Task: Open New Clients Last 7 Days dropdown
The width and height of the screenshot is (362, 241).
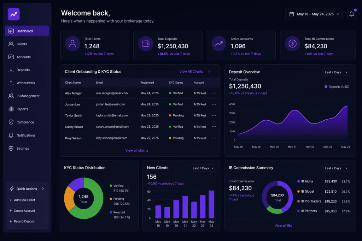Action: click(203, 168)
